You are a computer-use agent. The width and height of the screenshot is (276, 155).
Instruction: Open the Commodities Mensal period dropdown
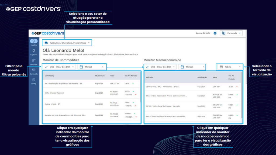tap(92, 67)
